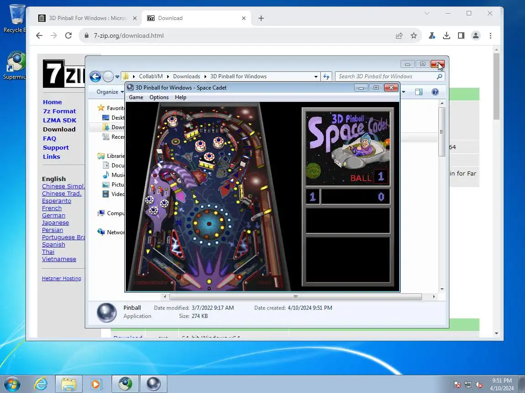Open the FAQ link
This screenshot has height=393, width=525.
click(50, 138)
